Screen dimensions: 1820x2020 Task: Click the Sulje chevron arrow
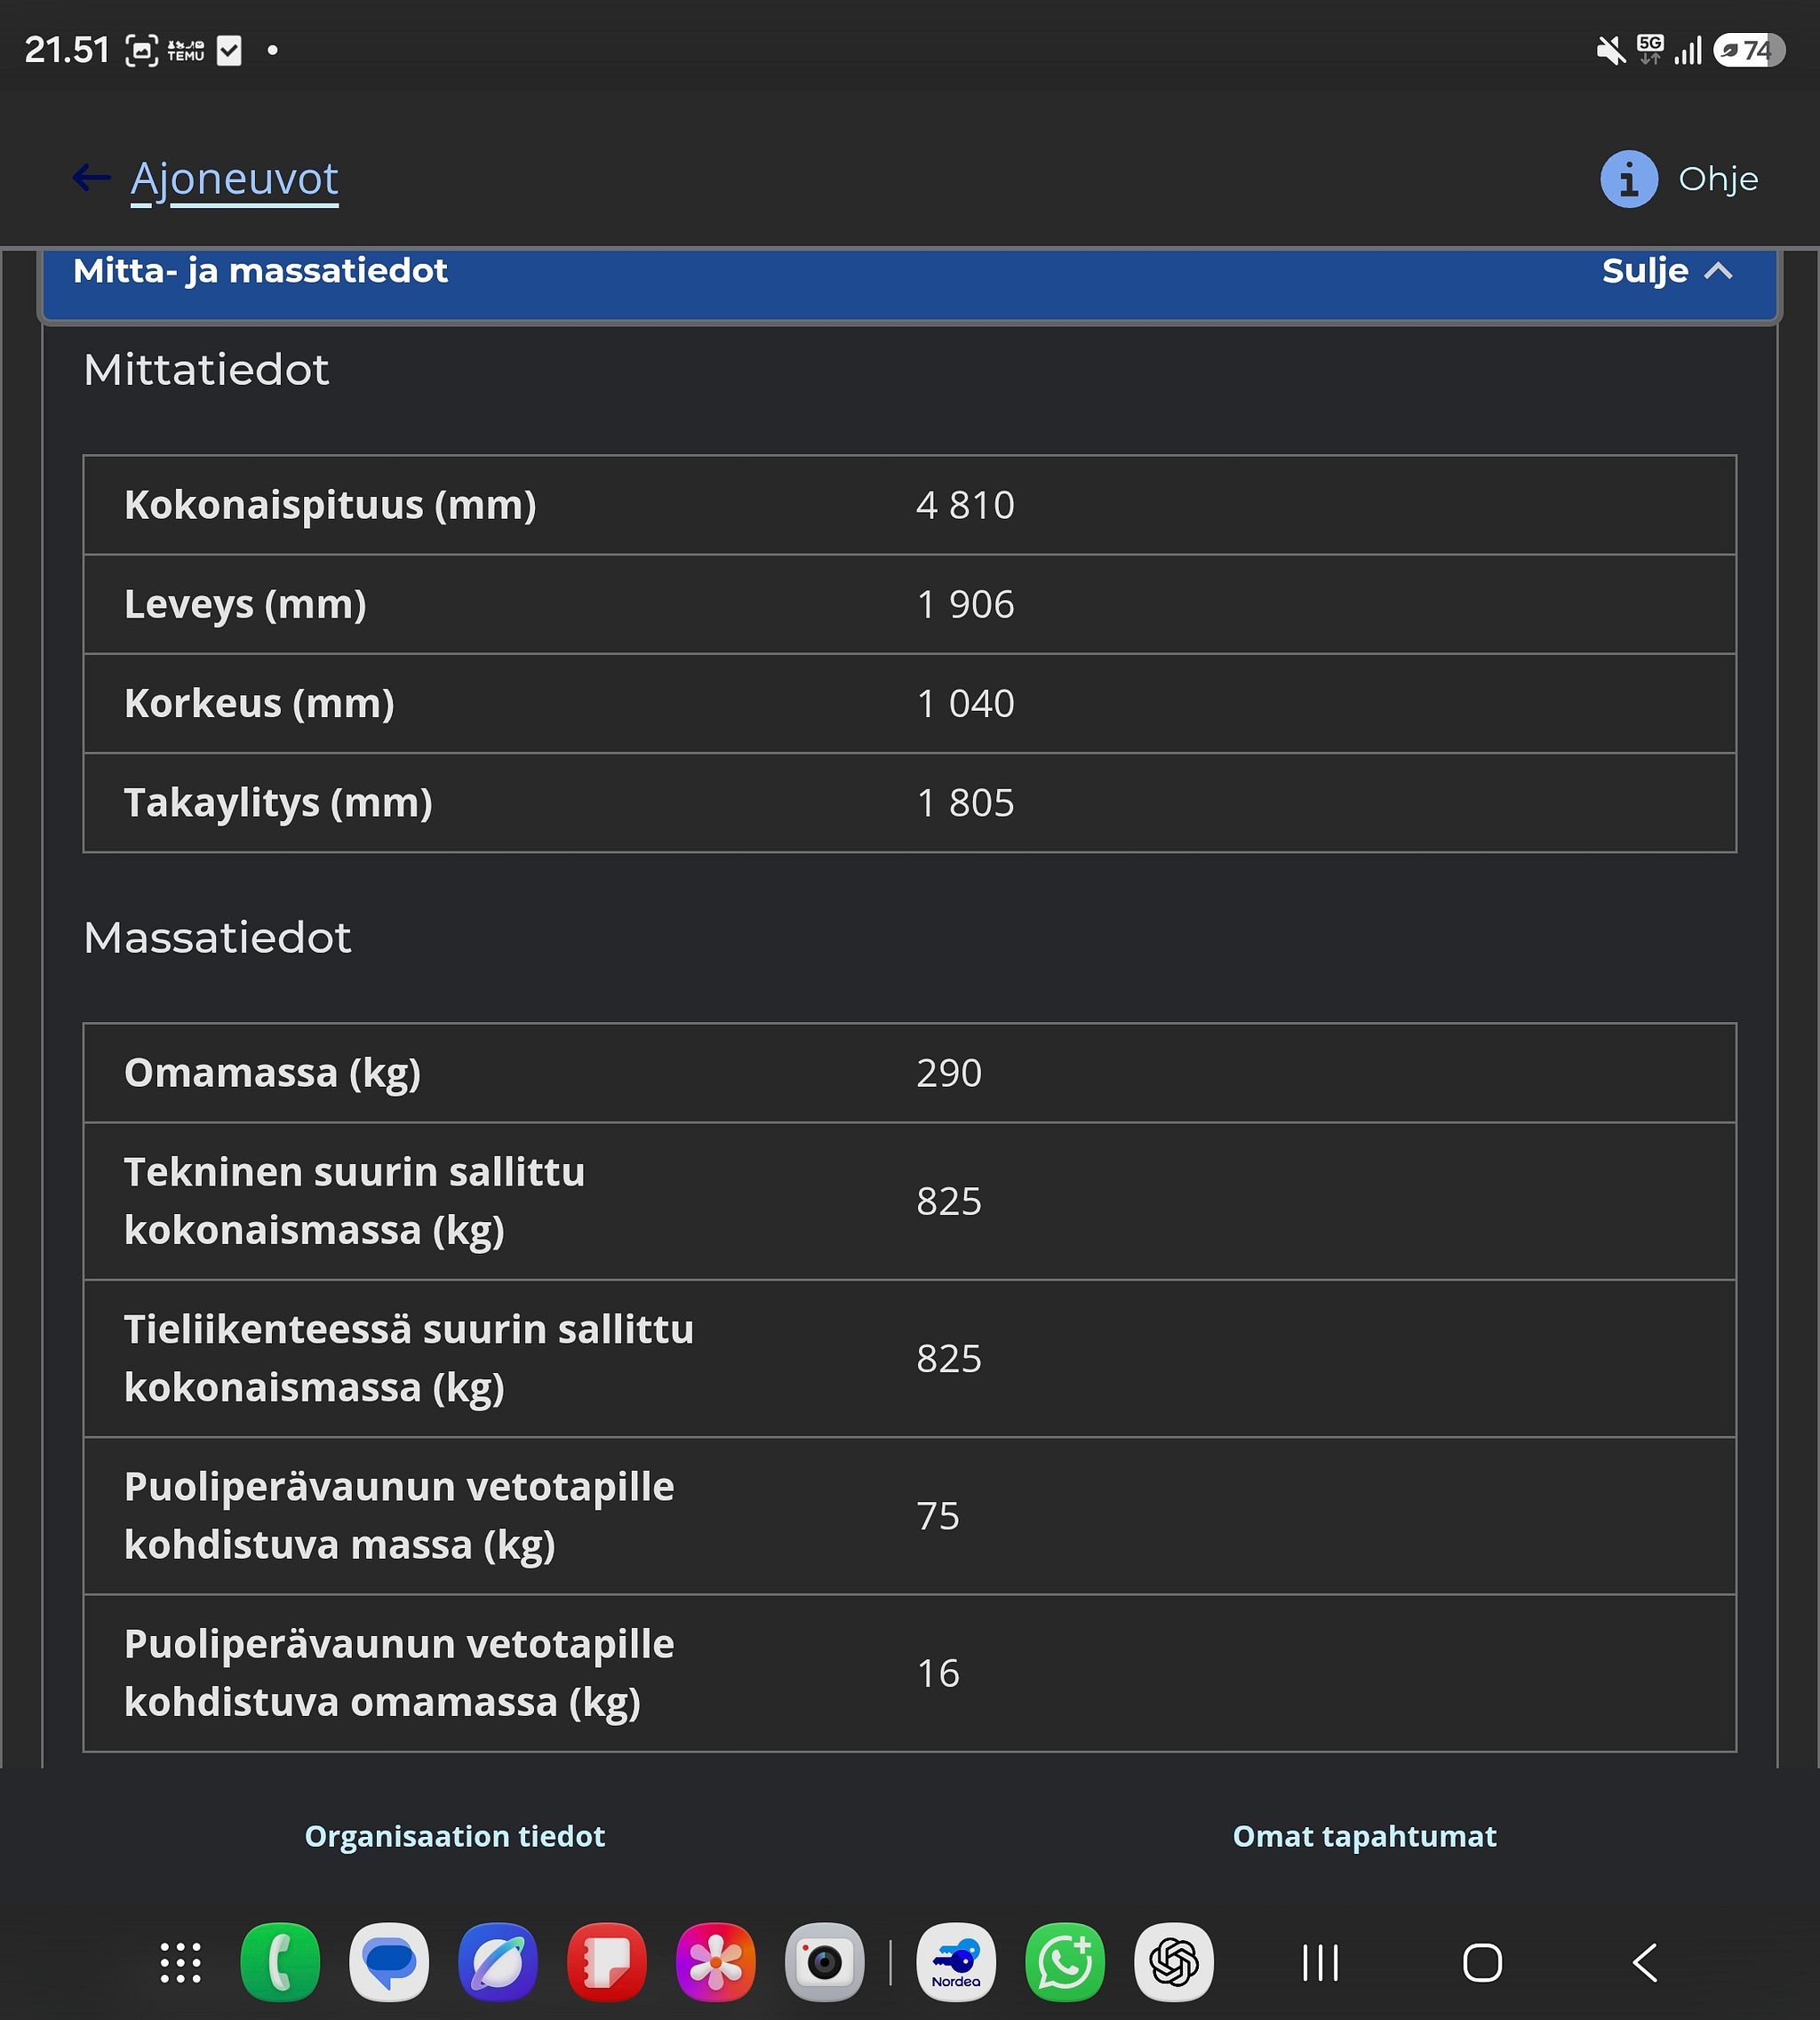(1718, 271)
